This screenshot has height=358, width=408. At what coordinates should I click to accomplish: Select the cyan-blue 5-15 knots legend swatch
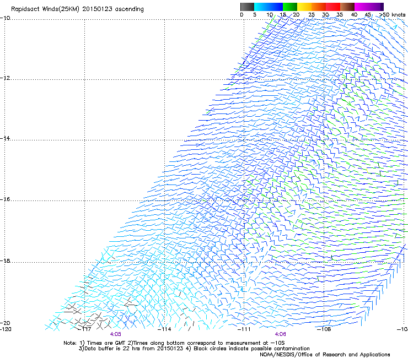pos(269,7)
